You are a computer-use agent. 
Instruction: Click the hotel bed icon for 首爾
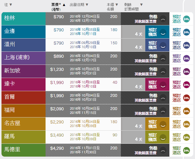(x=186, y=98)
